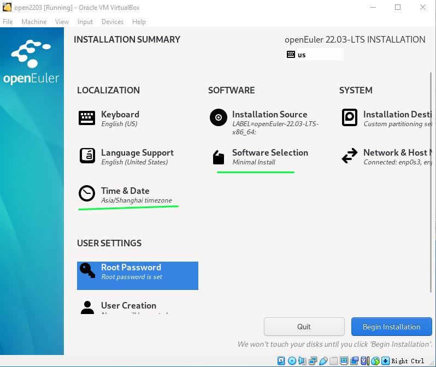Image resolution: width=436 pixels, height=367 pixels.
Task: Click the openEuler logo
Action: 31,62
